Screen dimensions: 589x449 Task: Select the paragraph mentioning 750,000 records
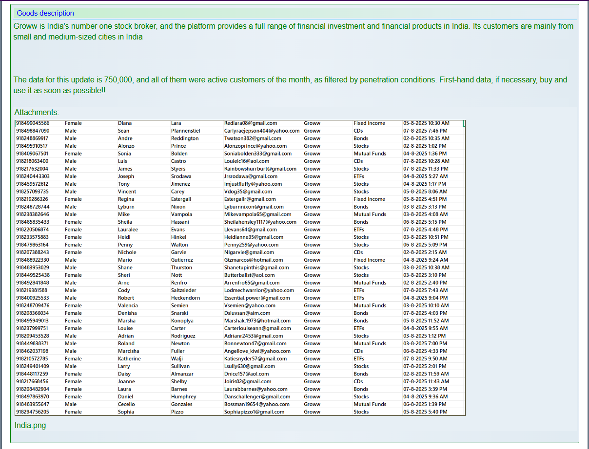pyautogui.click(x=290, y=85)
